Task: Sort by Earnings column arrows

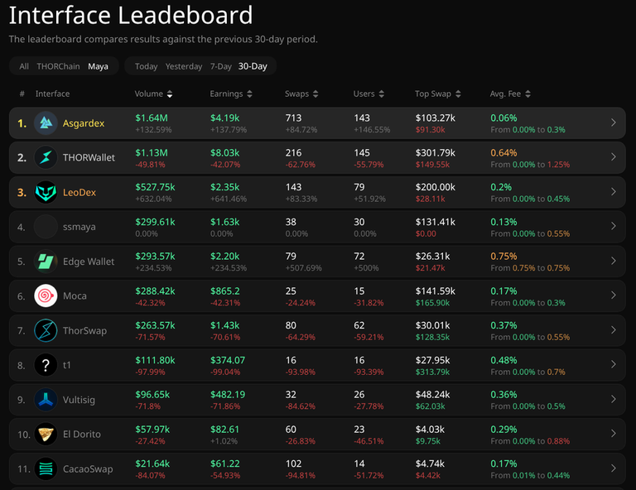Action: (x=249, y=94)
